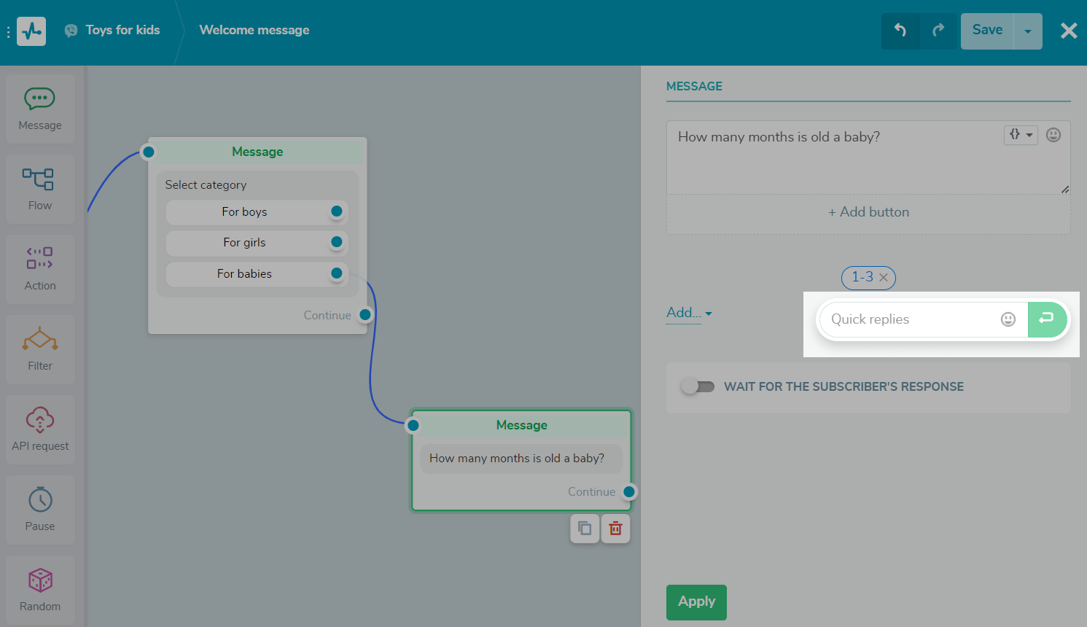Click the Select category text
Image resolution: width=1087 pixels, height=627 pixels.
coord(206,185)
